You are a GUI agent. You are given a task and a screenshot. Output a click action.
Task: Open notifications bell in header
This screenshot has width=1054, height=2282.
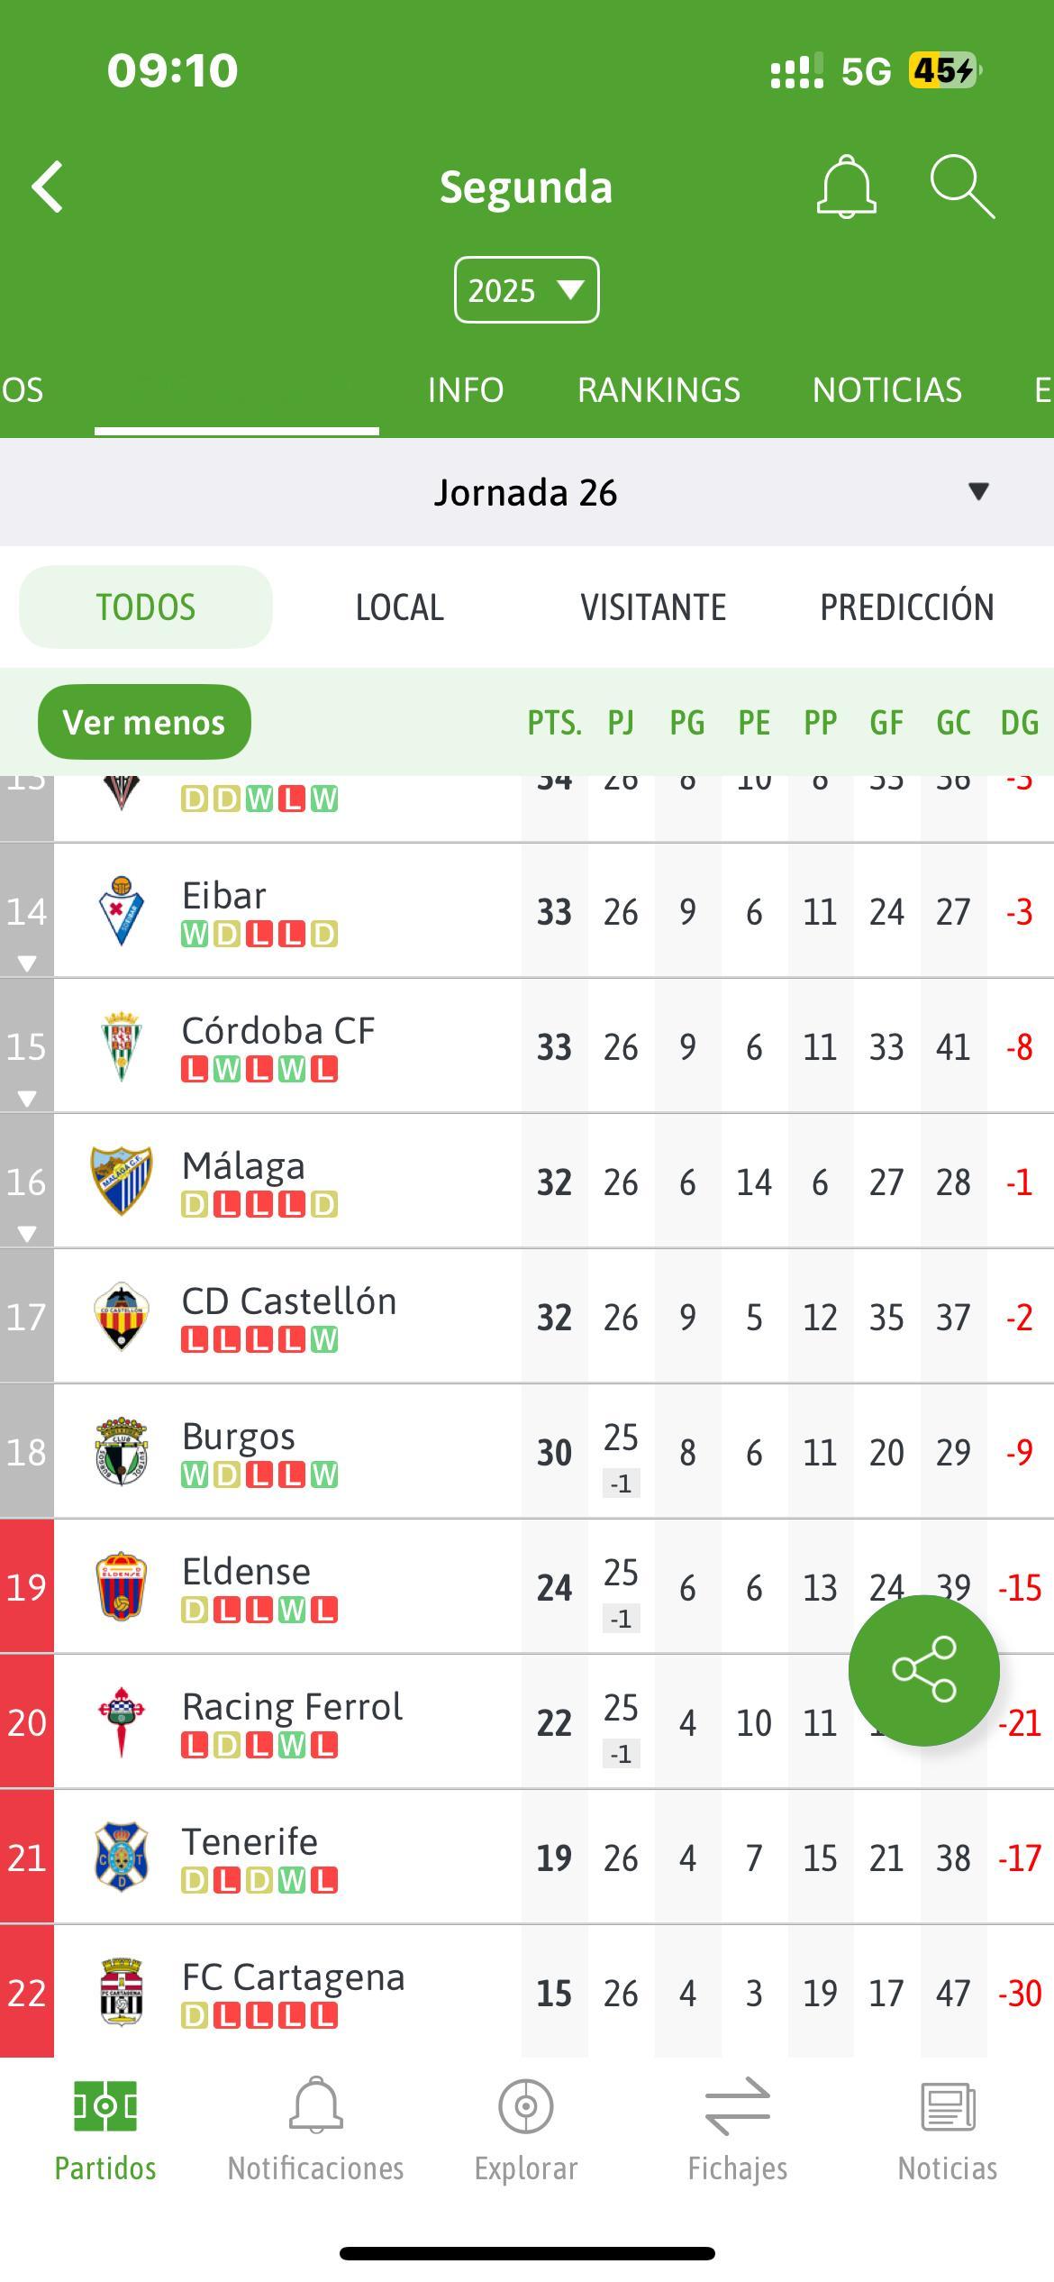846,187
